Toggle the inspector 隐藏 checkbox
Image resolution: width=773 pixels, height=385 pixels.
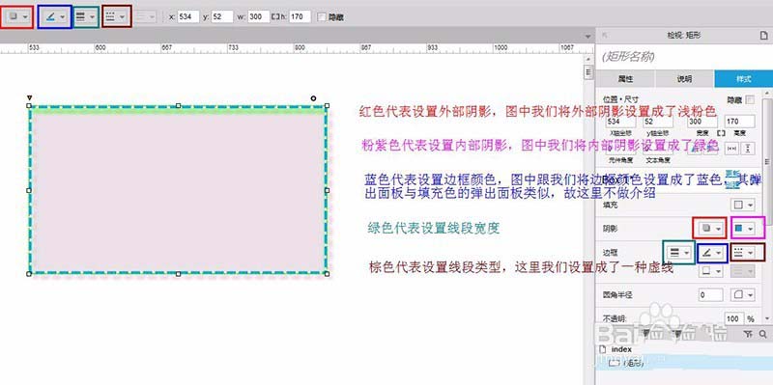click(x=751, y=99)
